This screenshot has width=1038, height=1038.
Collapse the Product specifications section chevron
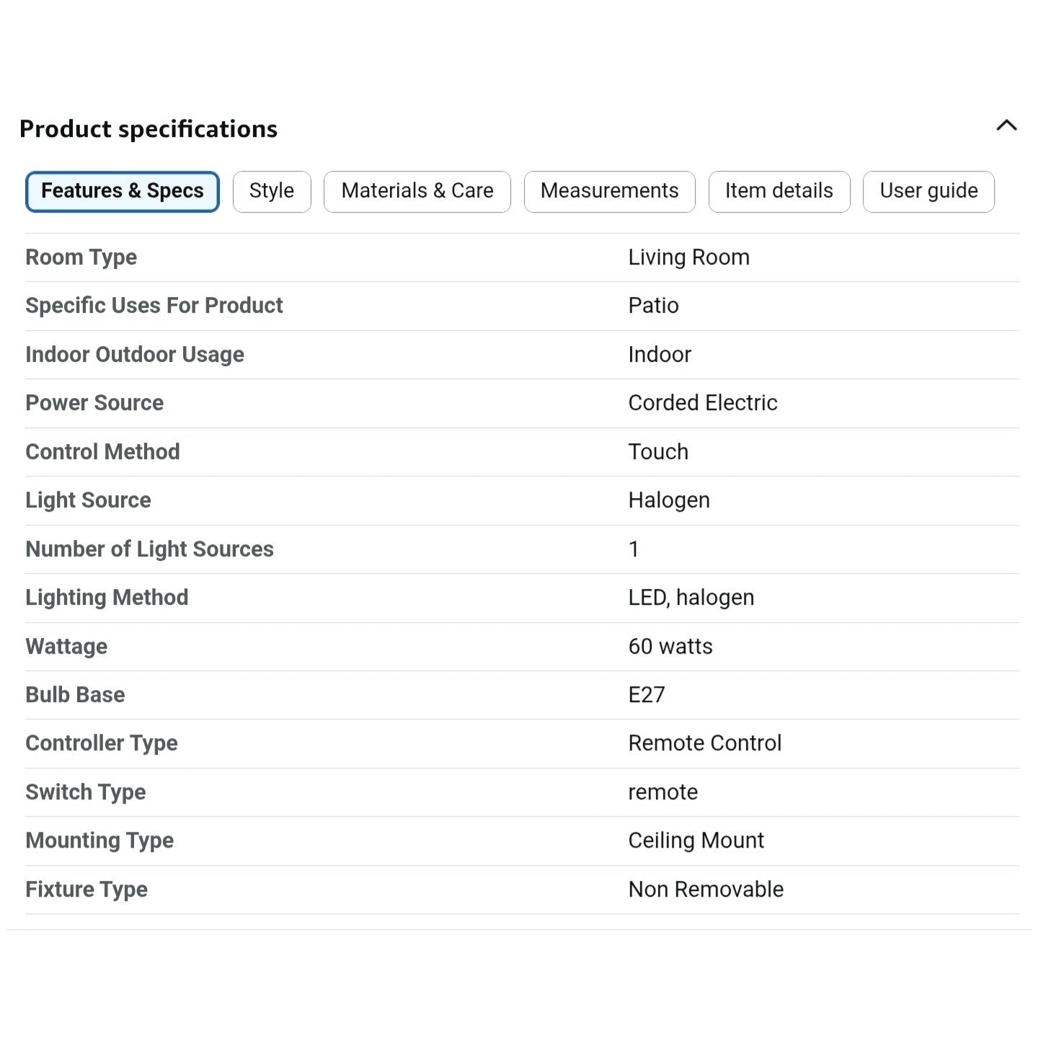pos(1006,126)
